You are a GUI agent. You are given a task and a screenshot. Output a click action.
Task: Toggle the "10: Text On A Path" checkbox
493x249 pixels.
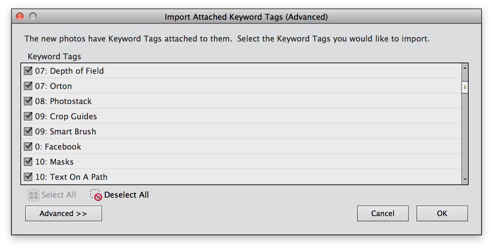pos(28,177)
